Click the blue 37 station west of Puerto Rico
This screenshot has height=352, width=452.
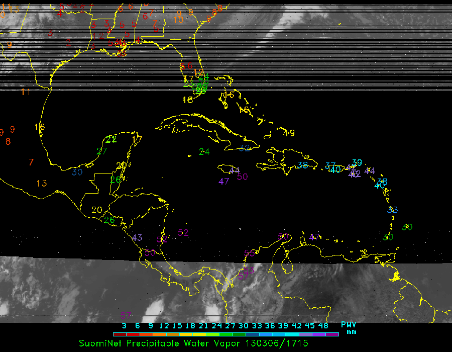click(330, 165)
